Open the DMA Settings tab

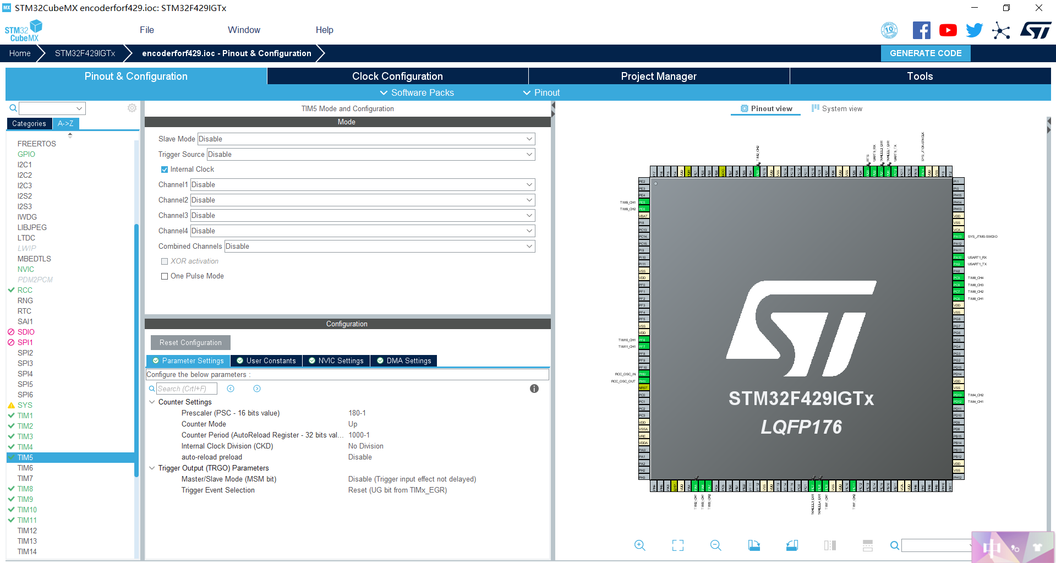(404, 361)
